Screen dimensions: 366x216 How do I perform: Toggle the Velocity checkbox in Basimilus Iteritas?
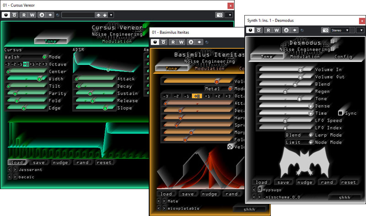pyautogui.click(x=230, y=146)
